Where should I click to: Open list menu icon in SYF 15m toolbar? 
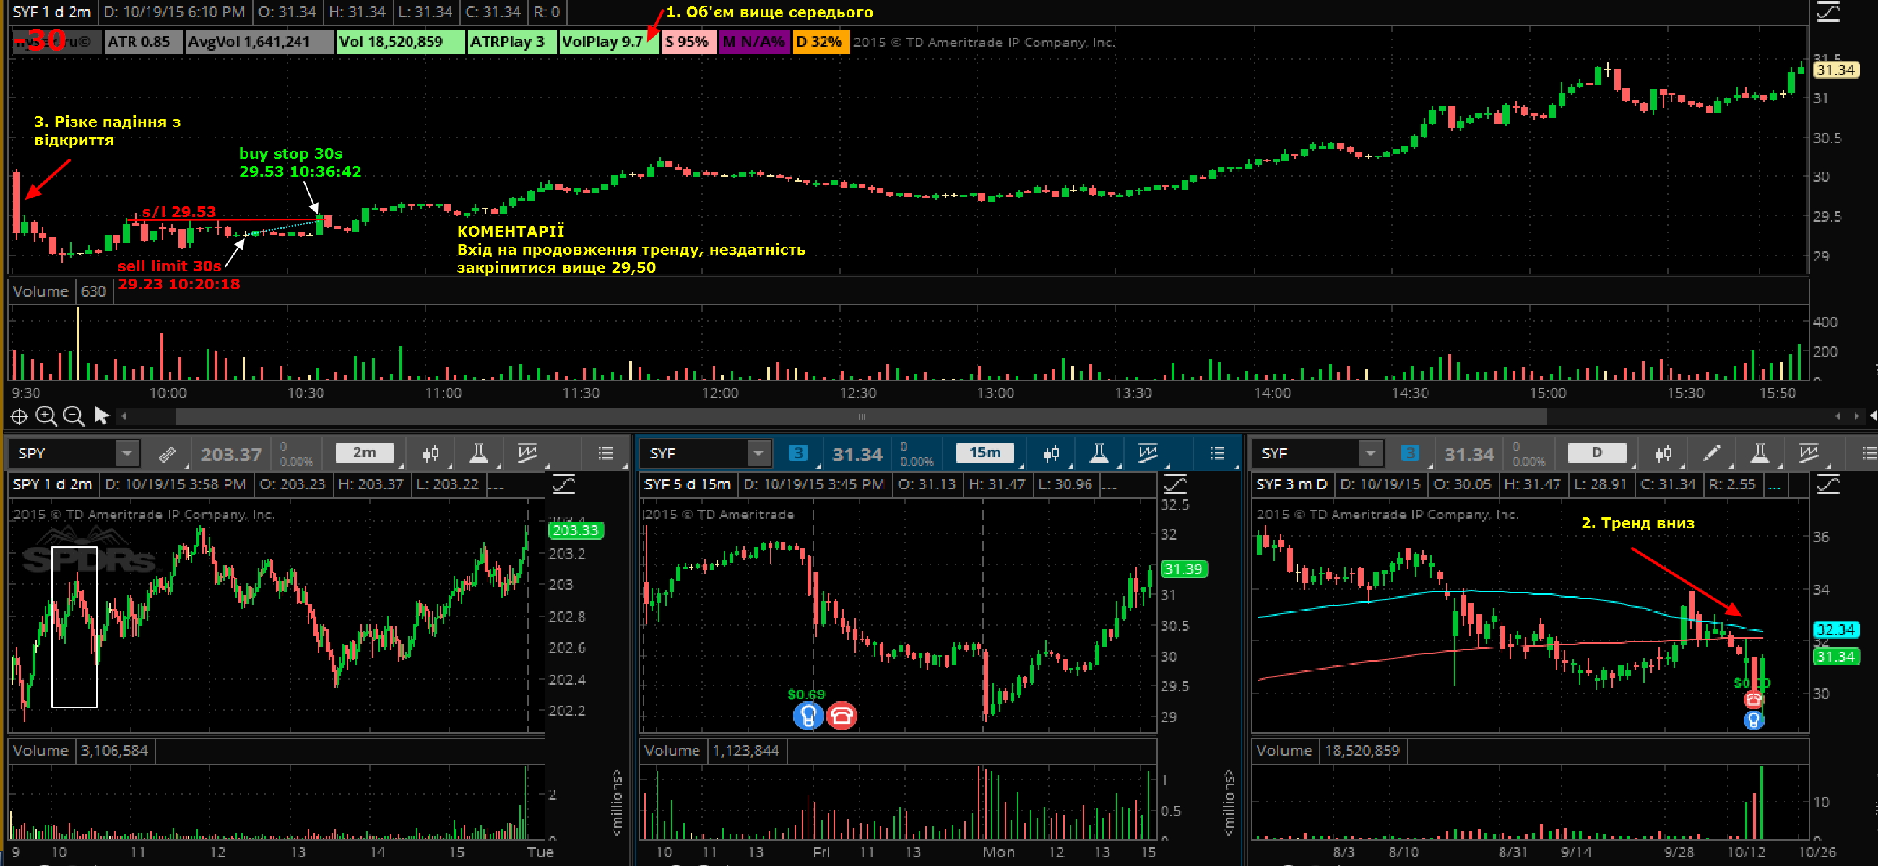click(1217, 453)
